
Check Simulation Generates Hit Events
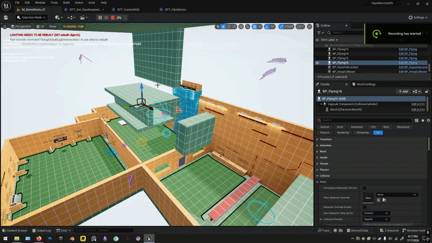(364, 188)
